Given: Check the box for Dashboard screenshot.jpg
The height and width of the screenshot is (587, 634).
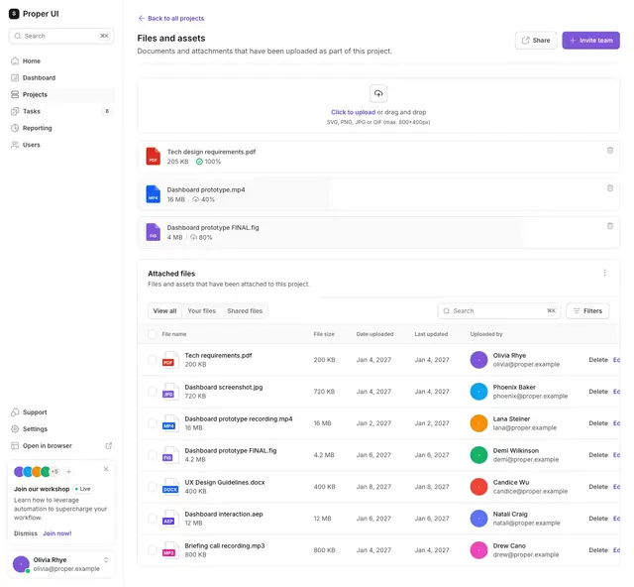Looking at the screenshot, I should (x=152, y=392).
